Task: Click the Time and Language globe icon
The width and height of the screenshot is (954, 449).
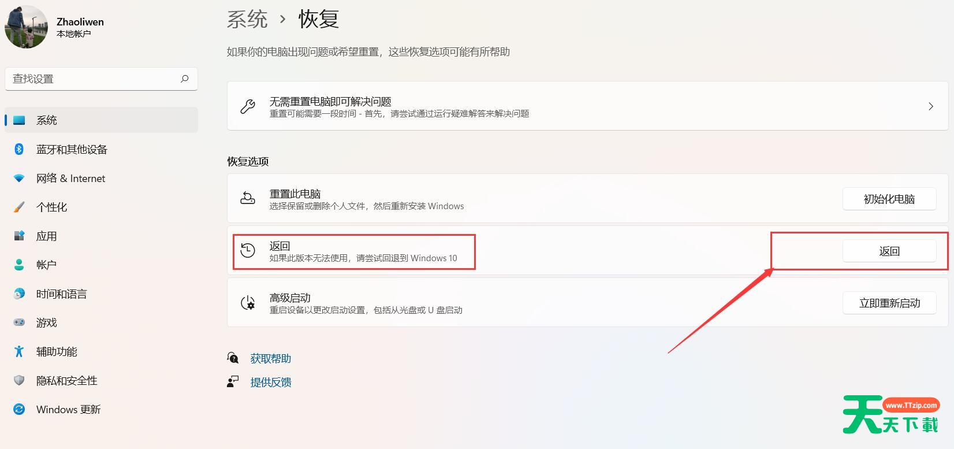Action: pos(19,294)
